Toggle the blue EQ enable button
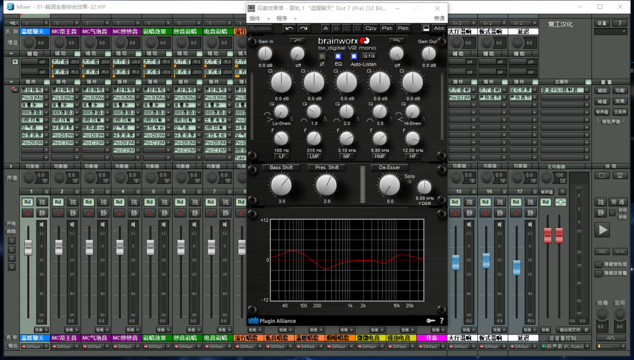 tap(338, 56)
